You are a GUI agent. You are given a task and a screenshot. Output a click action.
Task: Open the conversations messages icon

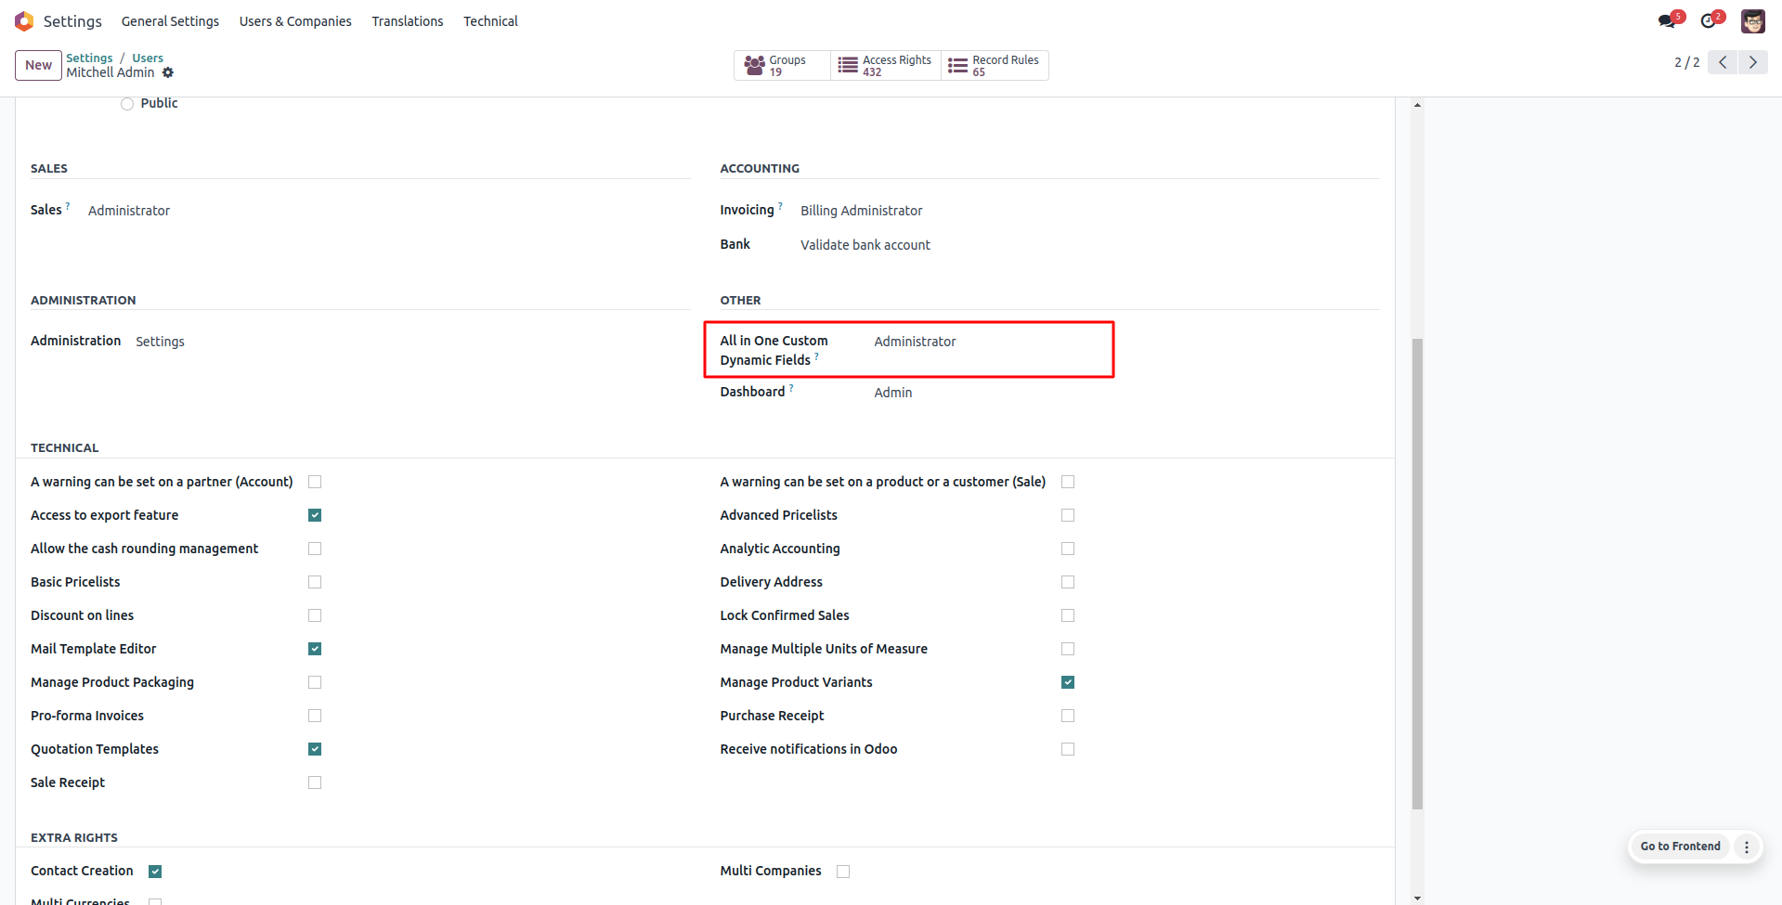click(x=1668, y=21)
